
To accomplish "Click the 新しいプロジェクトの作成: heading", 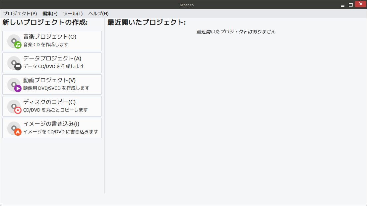I will pos(45,22).
